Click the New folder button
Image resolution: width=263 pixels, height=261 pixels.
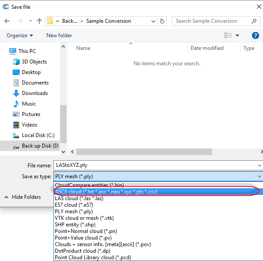click(x=59, y=35)
